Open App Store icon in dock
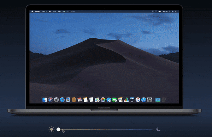The height and width of the screenshot is (137, 212). coord(143,100)
